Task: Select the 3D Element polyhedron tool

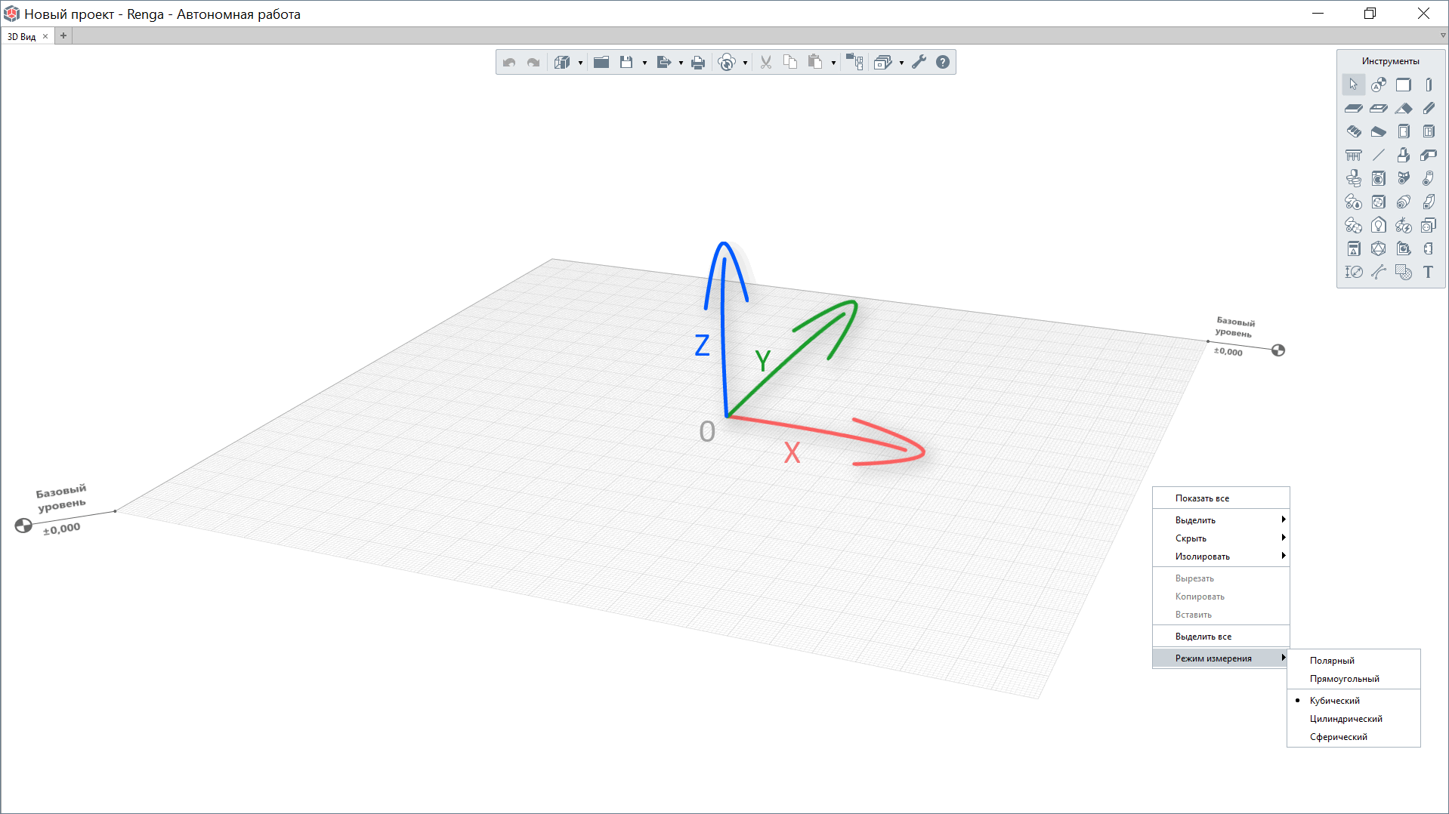Action: click(1379, 248)
